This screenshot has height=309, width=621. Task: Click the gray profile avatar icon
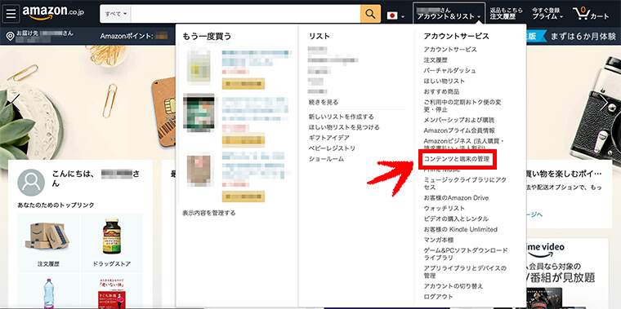coord(31,182)
